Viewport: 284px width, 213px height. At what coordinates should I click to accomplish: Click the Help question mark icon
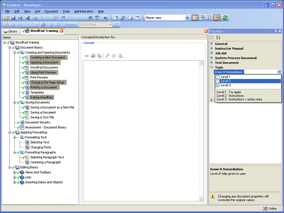pos(106,18)
